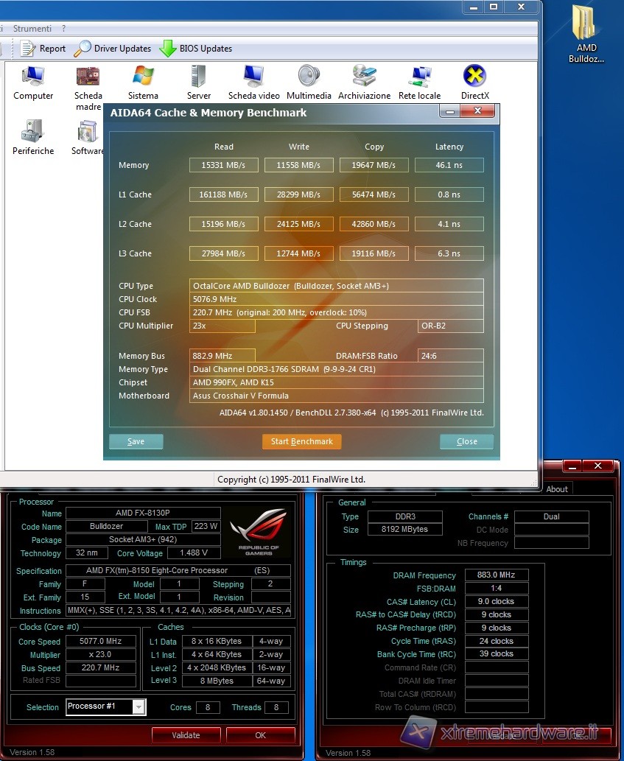Open the Periferiche devices icon
This screenshot has width=624, height=761.
coord(33,132)
